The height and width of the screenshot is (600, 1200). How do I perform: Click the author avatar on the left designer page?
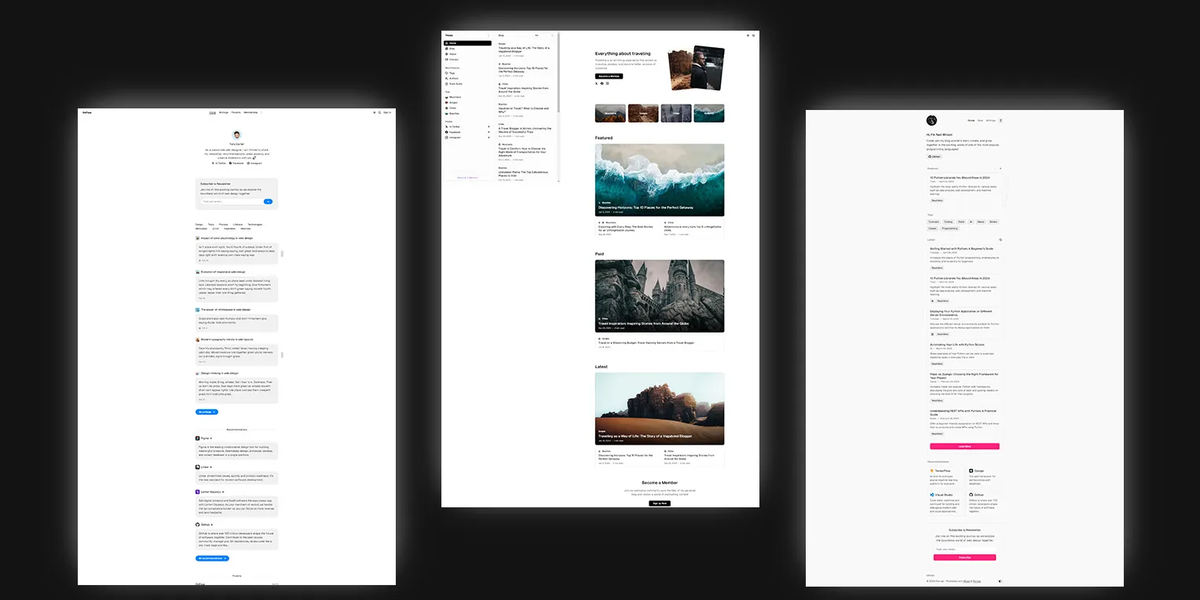pyautogui.click(x=236, y=135)
